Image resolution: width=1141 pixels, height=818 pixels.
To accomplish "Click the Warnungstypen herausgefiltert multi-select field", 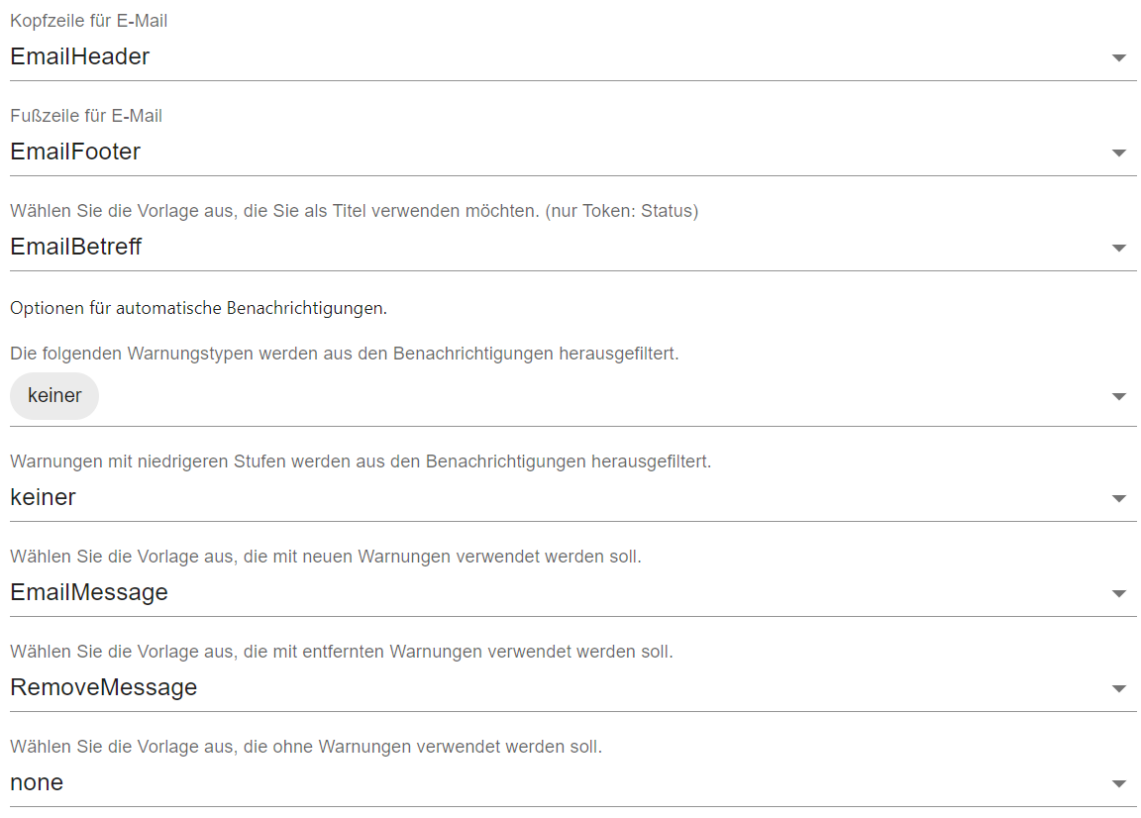I will click(x=573, y=397).
